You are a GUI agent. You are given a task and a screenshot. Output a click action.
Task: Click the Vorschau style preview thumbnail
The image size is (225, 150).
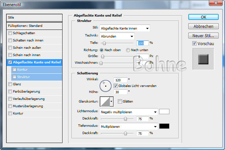pos(203,59)
